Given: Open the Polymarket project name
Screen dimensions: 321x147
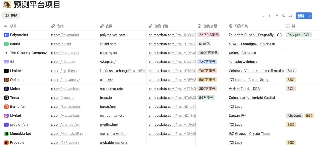Looking at the screenshot, I should tap(19, 35).
